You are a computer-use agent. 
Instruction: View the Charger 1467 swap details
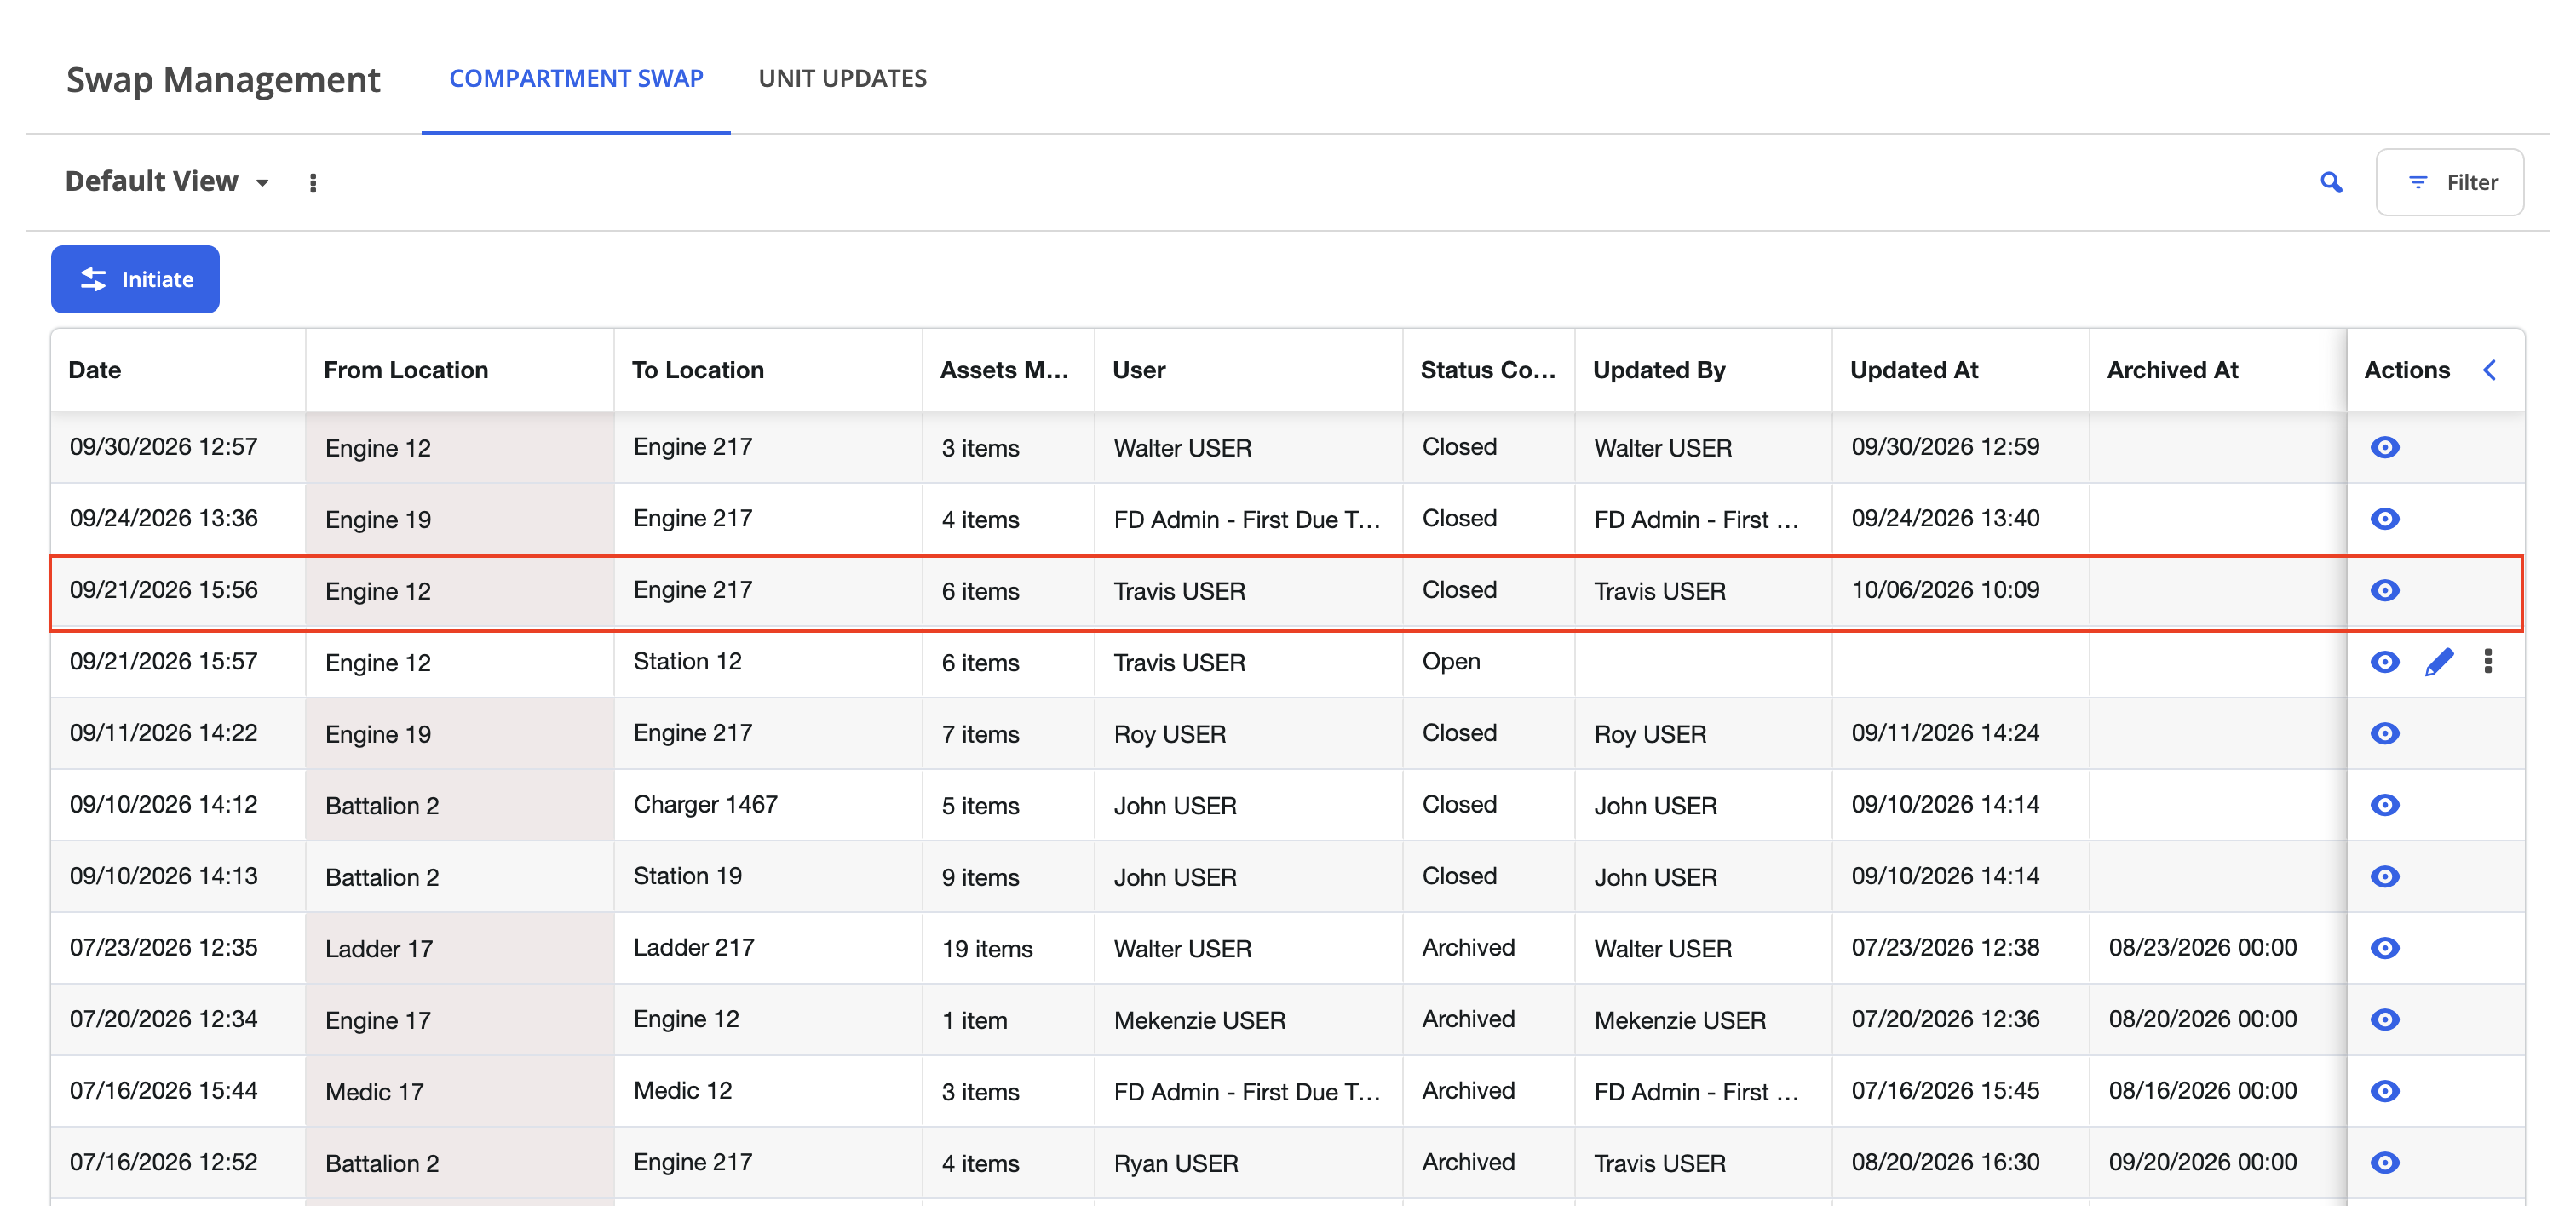(2384, 805)
